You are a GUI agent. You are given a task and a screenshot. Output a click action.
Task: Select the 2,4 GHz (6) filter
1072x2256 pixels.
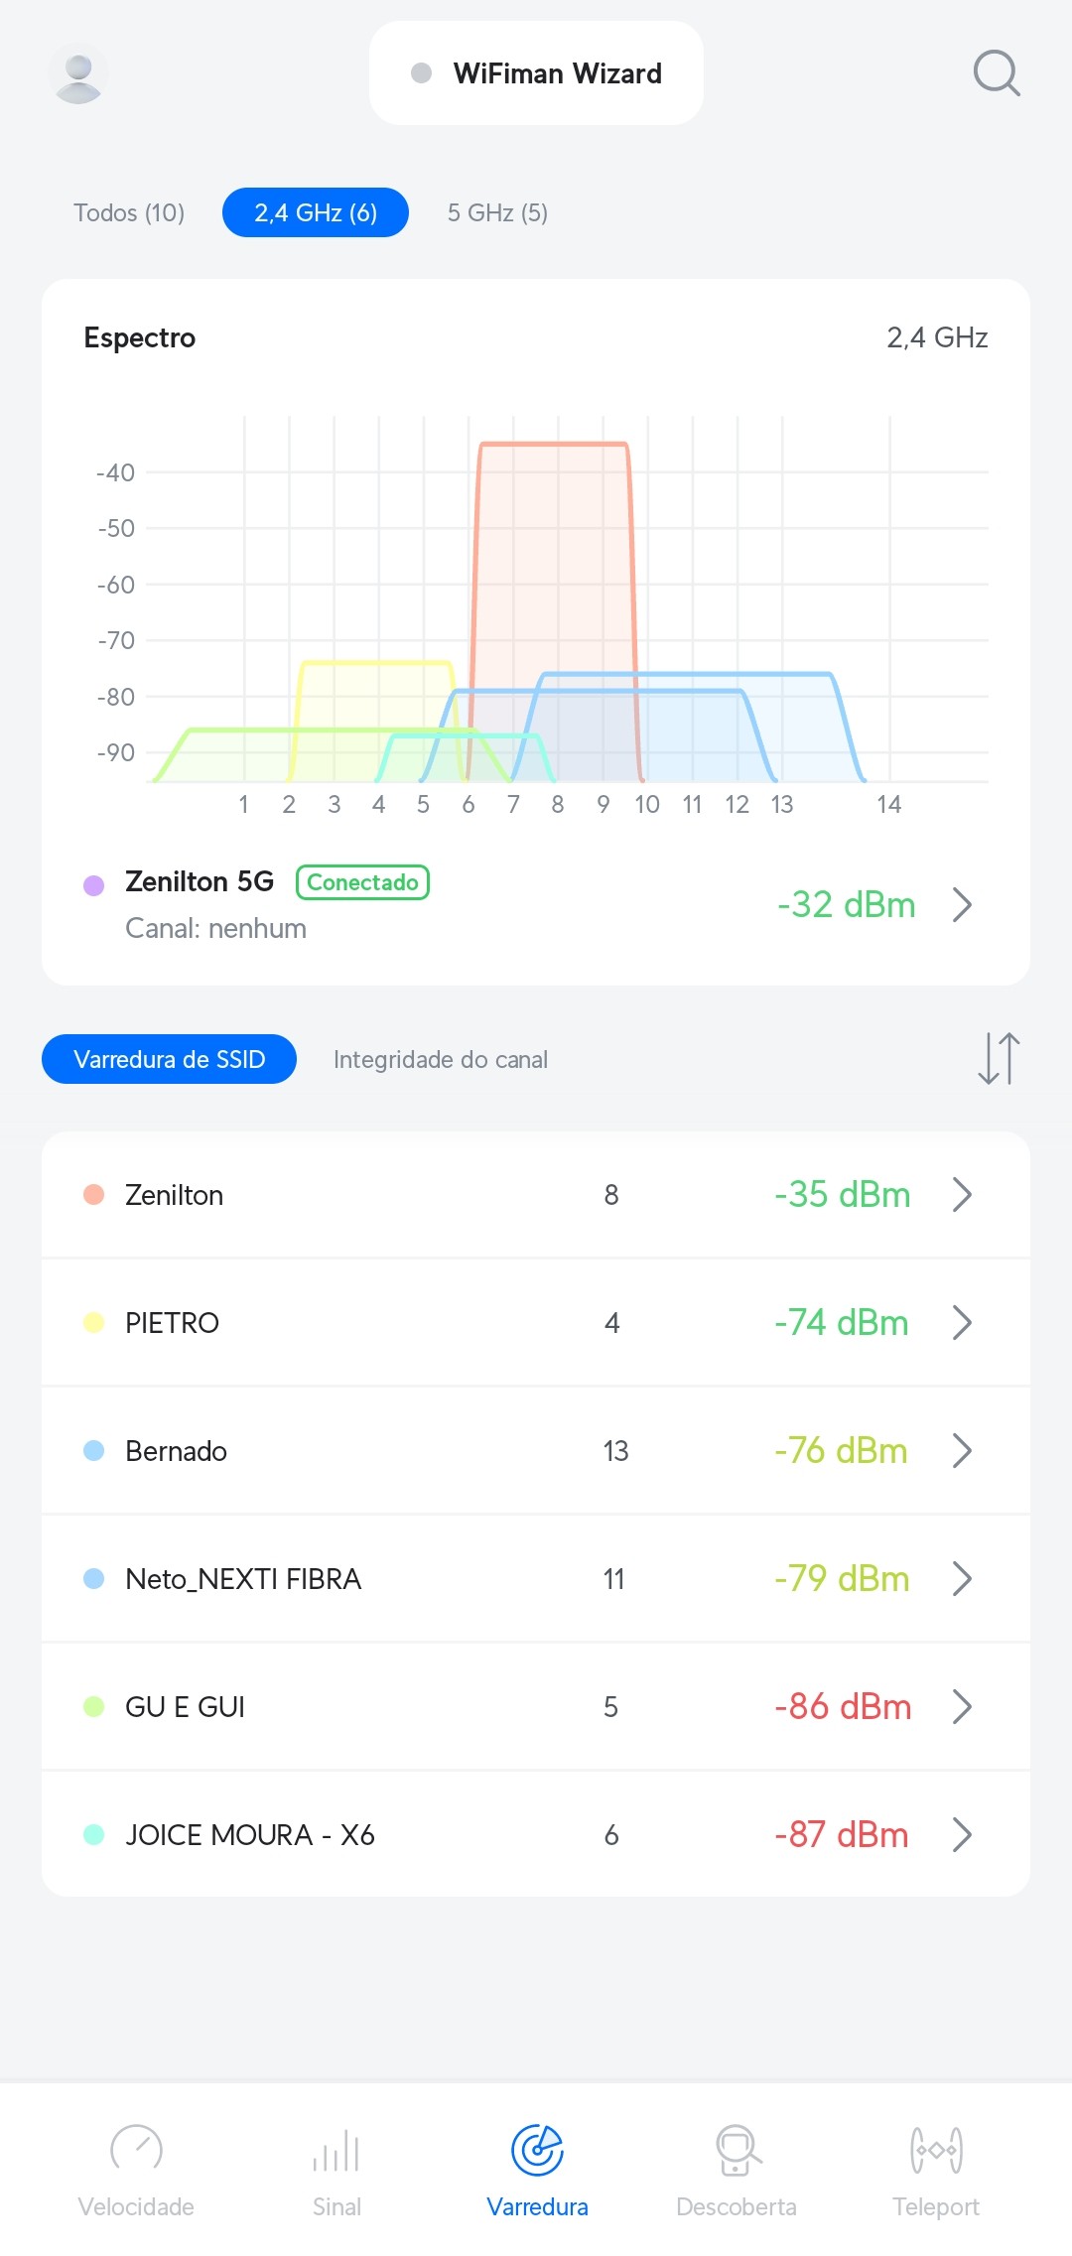click(x=316, y=212)
